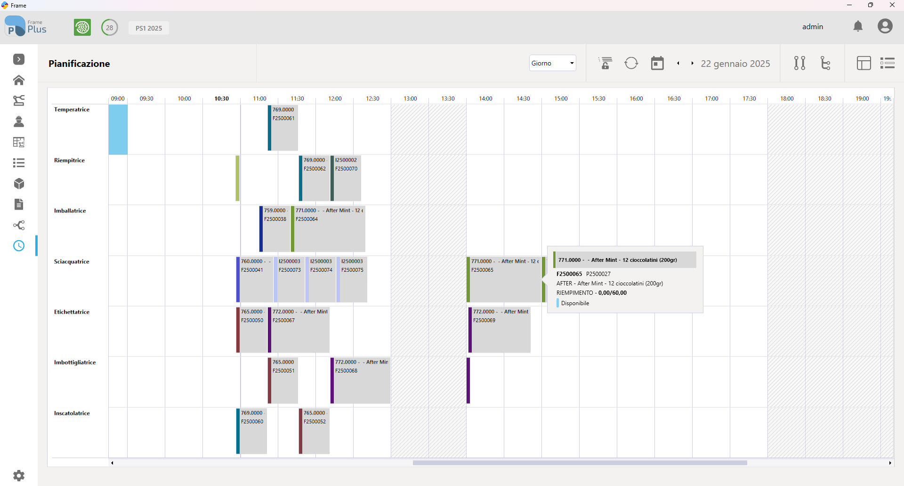Click the horizontal timeline scrollbar thumb

[x=580, y=463]
